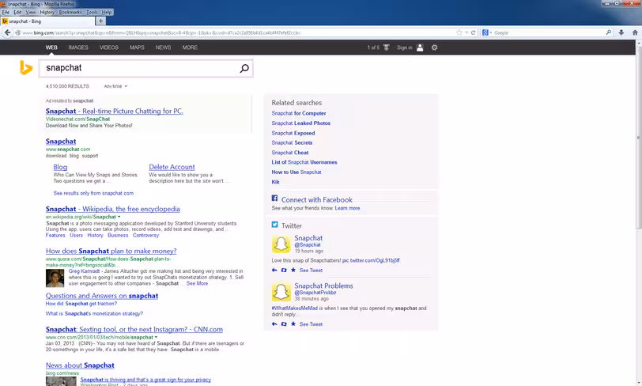Click the reload page icon
Viewport: 642px width, 386px height.
474,32
